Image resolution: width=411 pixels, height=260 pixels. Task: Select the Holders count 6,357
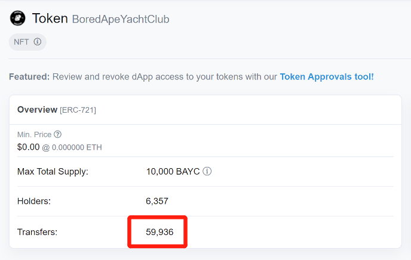[x=158, y=202]
